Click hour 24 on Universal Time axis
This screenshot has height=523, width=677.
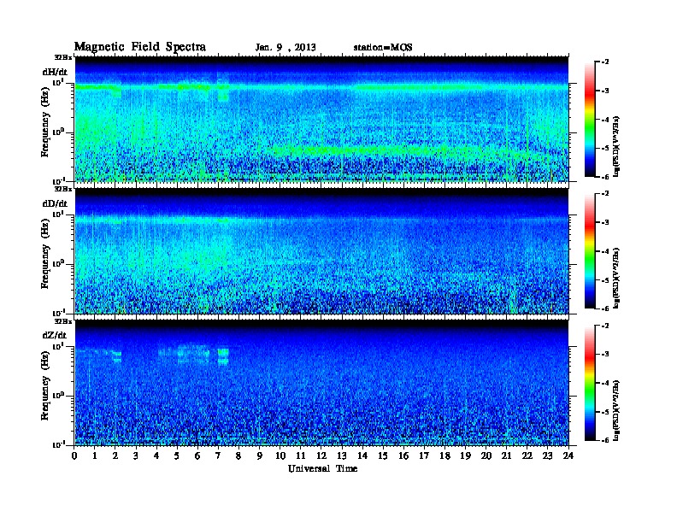568,456
